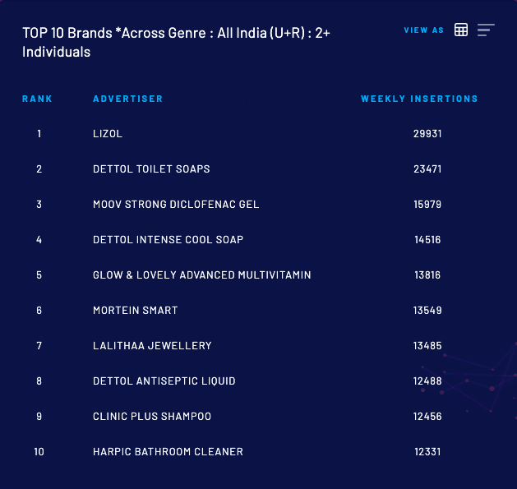
Task: Select LALITHAA JEWELLERY in the list
Action: coord(152,345)
